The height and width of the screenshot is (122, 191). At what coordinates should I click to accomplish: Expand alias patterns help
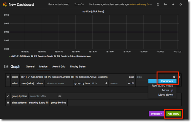[x=19, y=103]
